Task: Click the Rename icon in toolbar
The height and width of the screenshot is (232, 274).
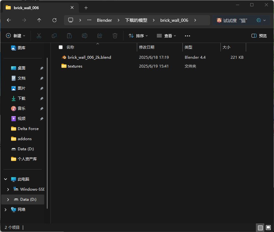Action: [x=85, y=36]
